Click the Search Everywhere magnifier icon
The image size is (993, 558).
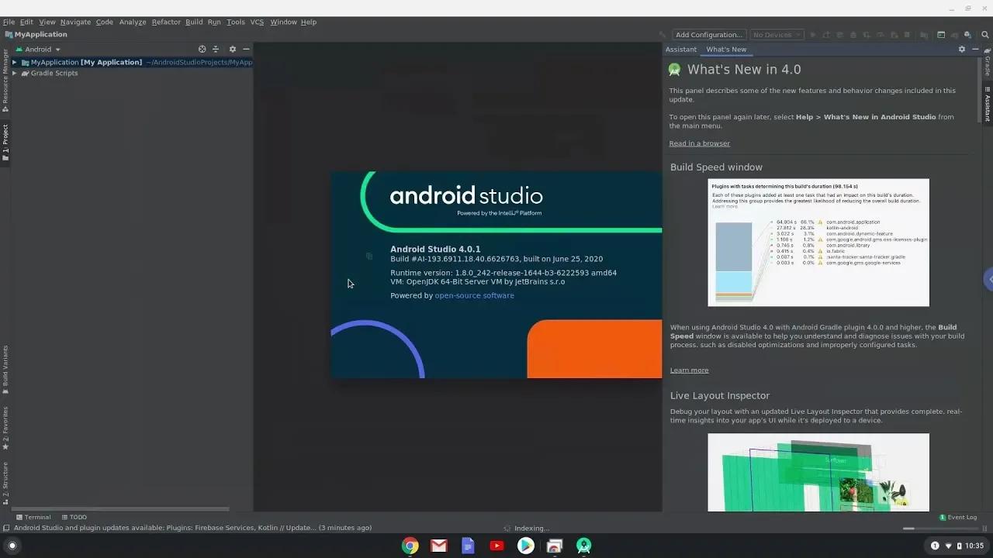coord(985,35)
